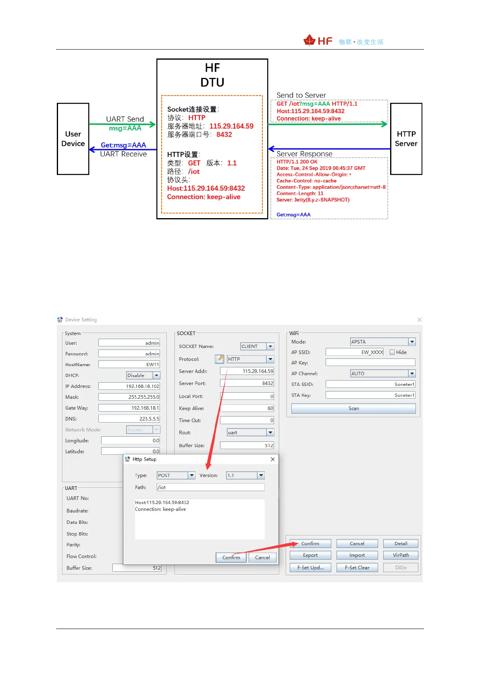Click the IP Address field
Image resolution: width=480 pixels, height=679 pixels.
pyautogui.click(x=129, y=386)
